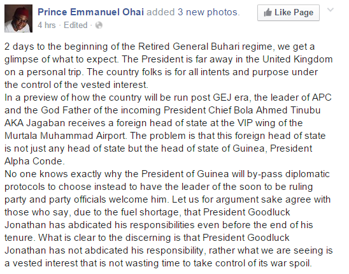Click the paragraph starting 'No one knows exactly'
The width and height of the screenshot is (349, 274).
coord(169,219)
